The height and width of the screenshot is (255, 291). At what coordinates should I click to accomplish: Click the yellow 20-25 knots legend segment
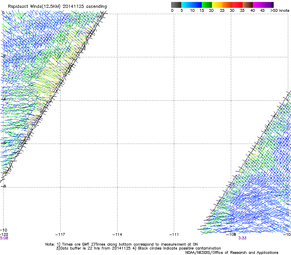pyautogui.click(x=217, y=5)
